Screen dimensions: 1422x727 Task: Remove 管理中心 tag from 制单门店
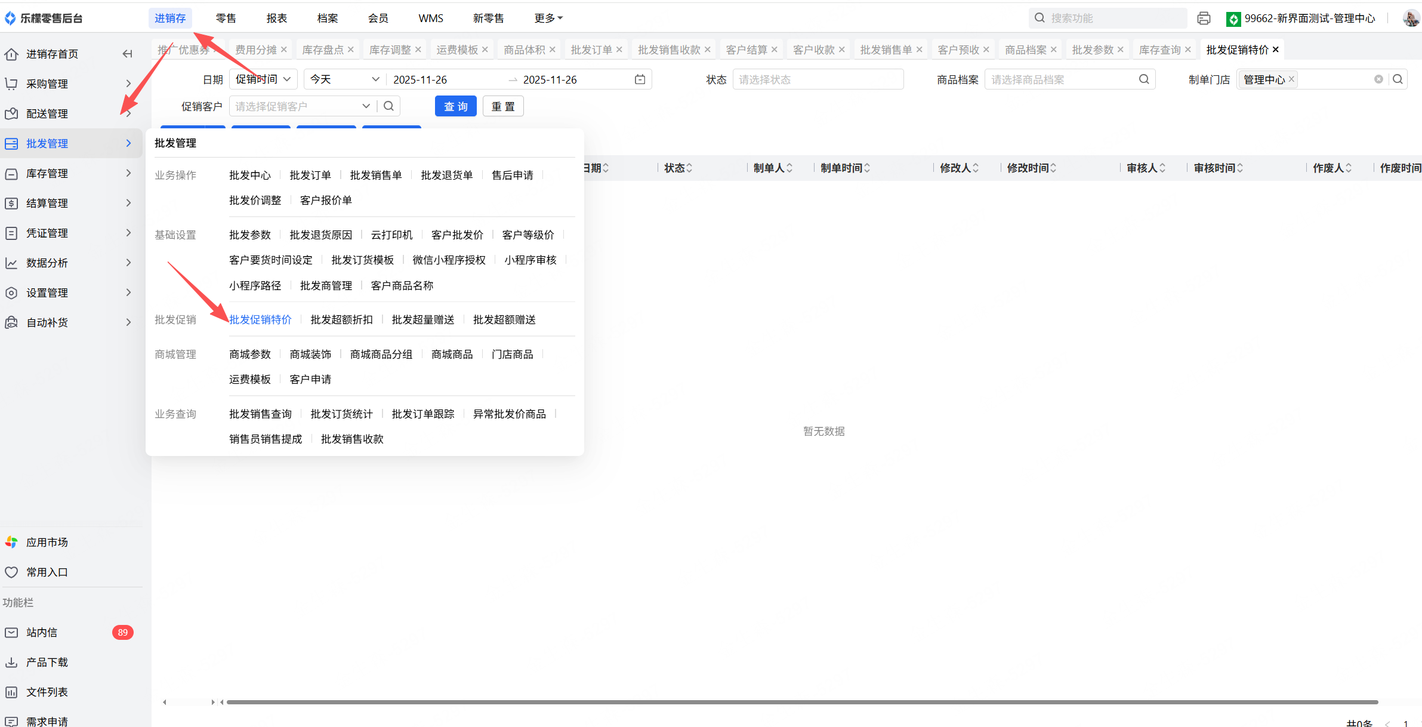pyautogui.click(x=1291, y=79)
